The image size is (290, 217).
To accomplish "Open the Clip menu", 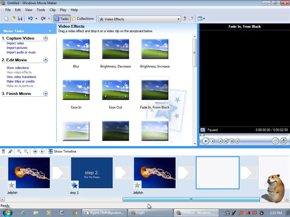I will point(52,10).
